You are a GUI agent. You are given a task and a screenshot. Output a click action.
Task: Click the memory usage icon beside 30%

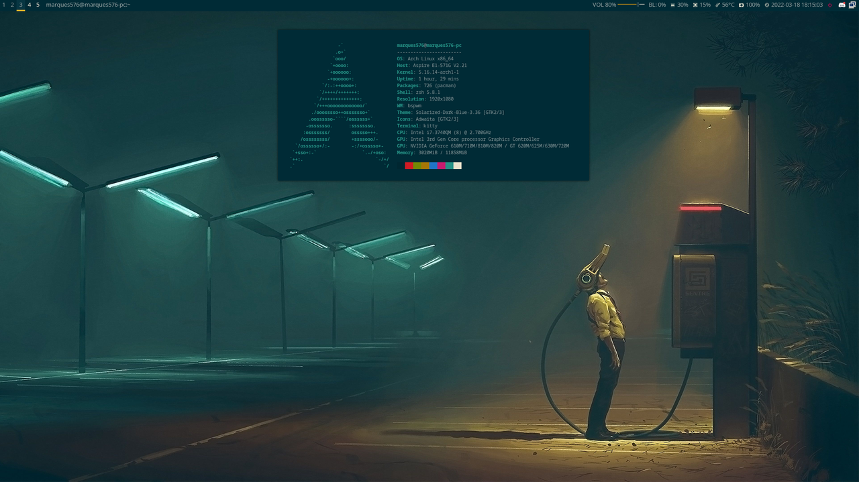click(x=672, y=5)
